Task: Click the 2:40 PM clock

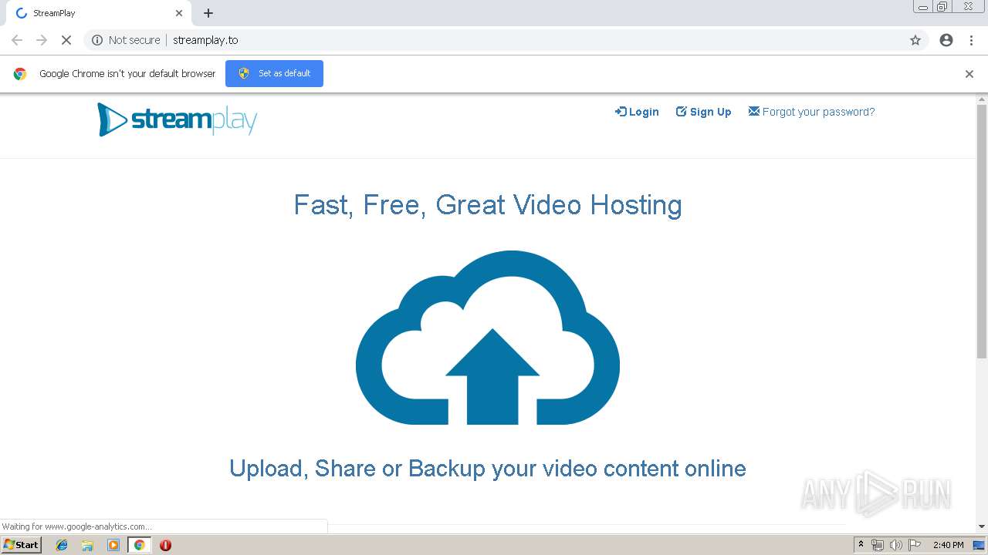Action: pos(948,545)
